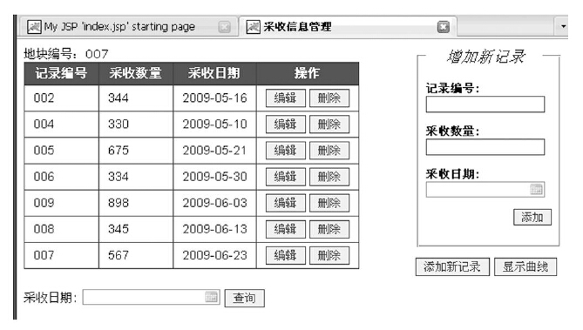Select quantity cell 334

(136, 177)
